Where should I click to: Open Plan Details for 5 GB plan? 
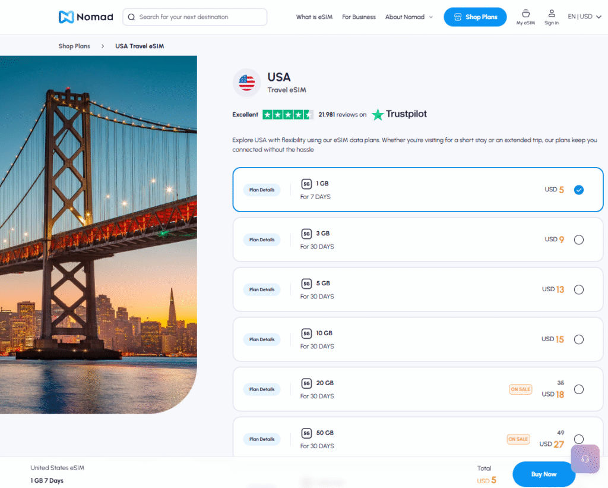[x=262, y=289]
